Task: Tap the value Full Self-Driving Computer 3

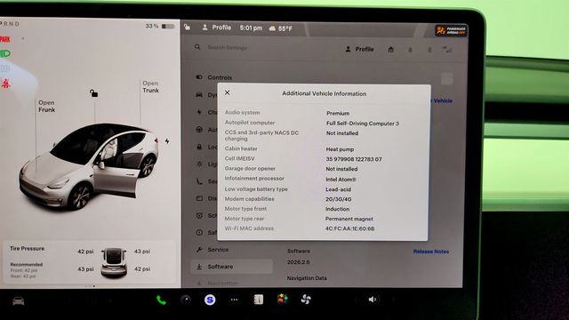Action: click(x=362, y=124)
